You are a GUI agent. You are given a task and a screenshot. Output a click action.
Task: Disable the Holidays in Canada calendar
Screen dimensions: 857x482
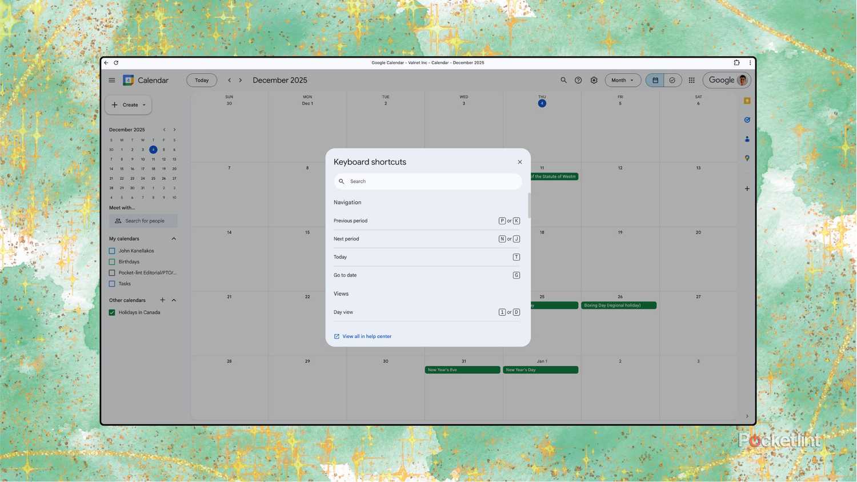click(112, 312)
